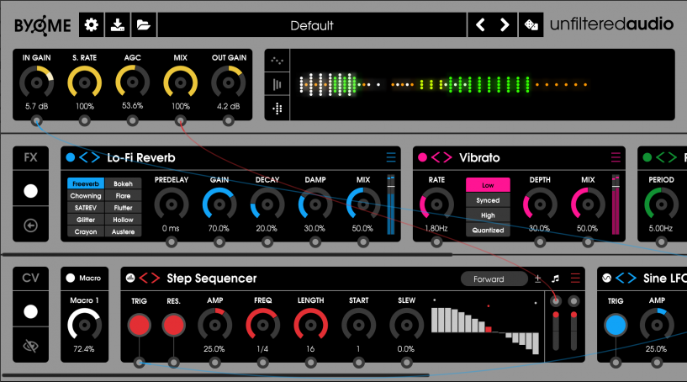Click the music note icon in Step Sequencer
The height and width of the screenshot is (382, 687).
coord(556,279)
